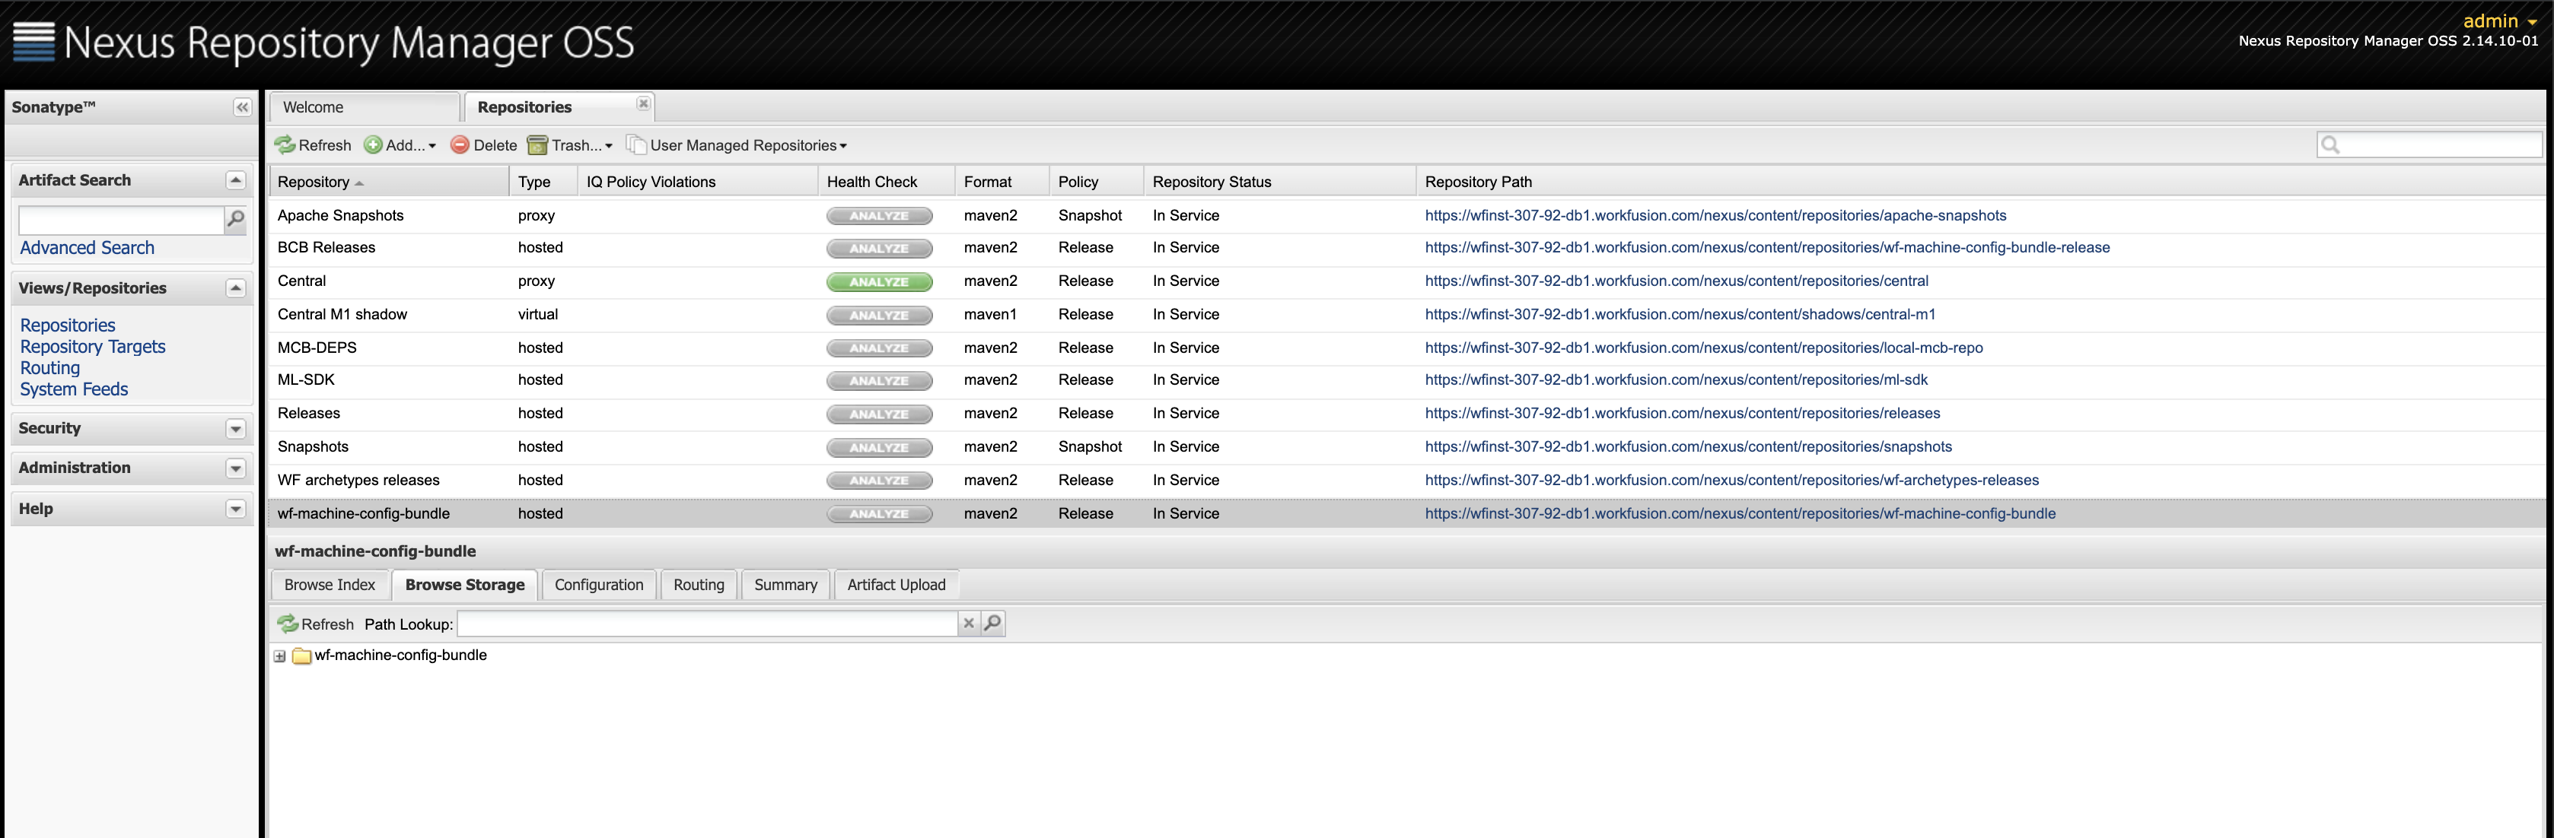Click Analyze button for WF archetypes releases

pyautogui.click(x=880, y=481)
